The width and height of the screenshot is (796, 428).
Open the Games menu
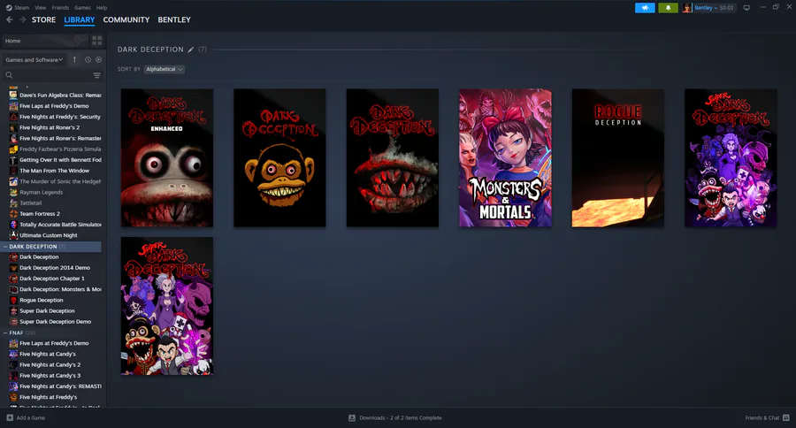(x=82, y=8)
